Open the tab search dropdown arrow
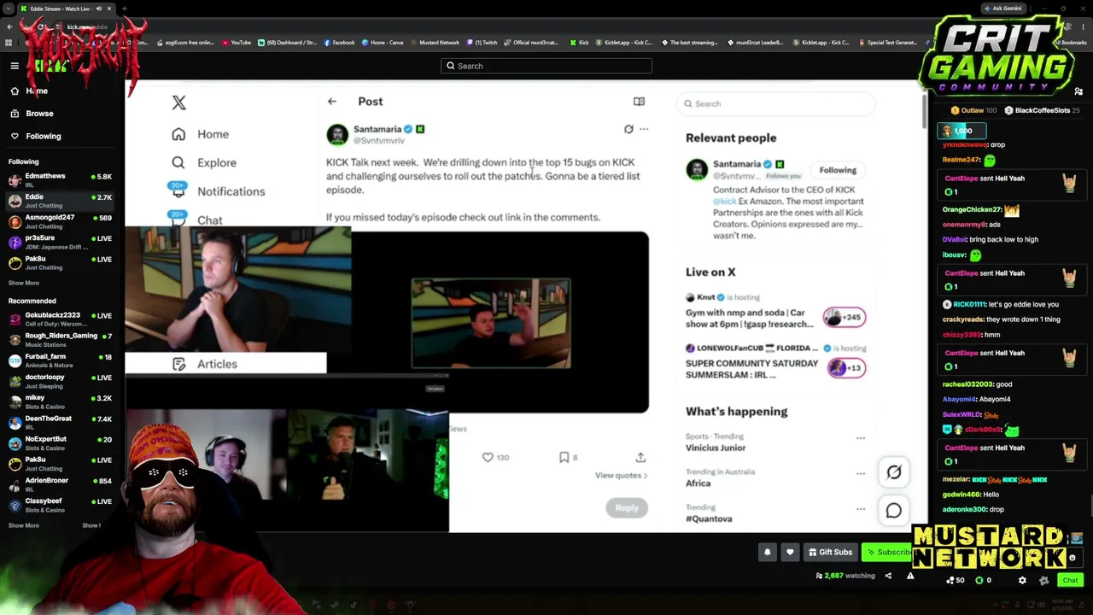1093x615 pixels. [x=9, y=9]
